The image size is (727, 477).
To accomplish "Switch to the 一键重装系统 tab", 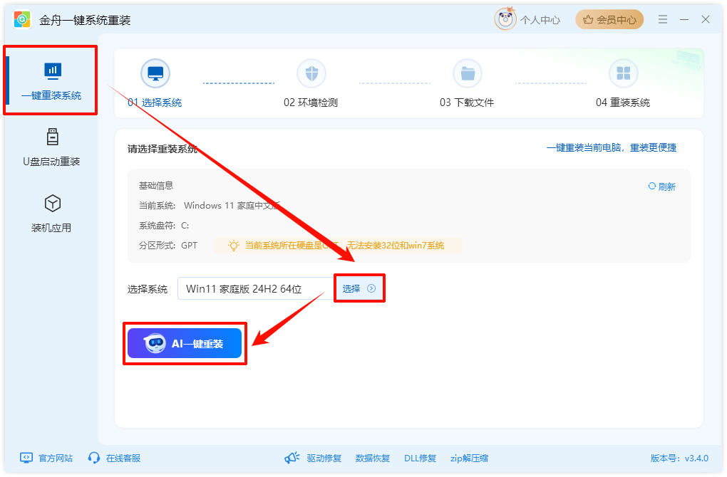I will 51,80.
